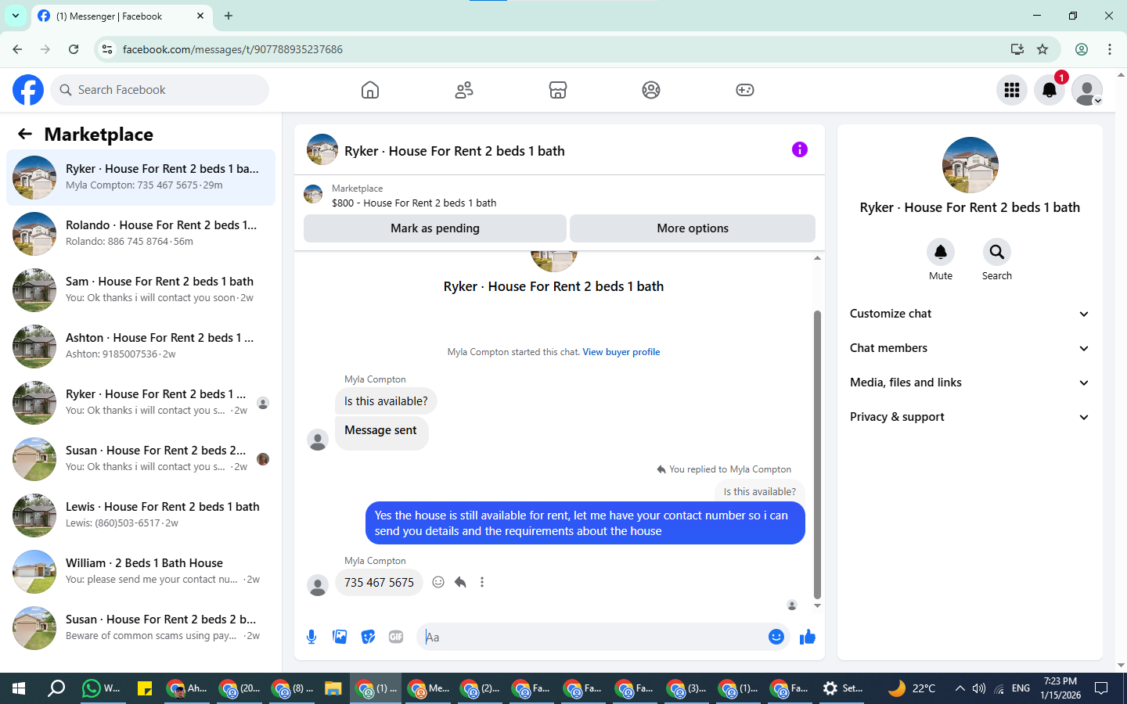Screen dimensions: 1127x704
Task: Open the Facebook Home icon
Action: coord(370,90)
